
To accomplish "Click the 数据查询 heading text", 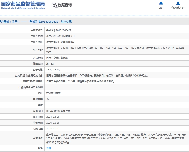I will click(65, 5).
